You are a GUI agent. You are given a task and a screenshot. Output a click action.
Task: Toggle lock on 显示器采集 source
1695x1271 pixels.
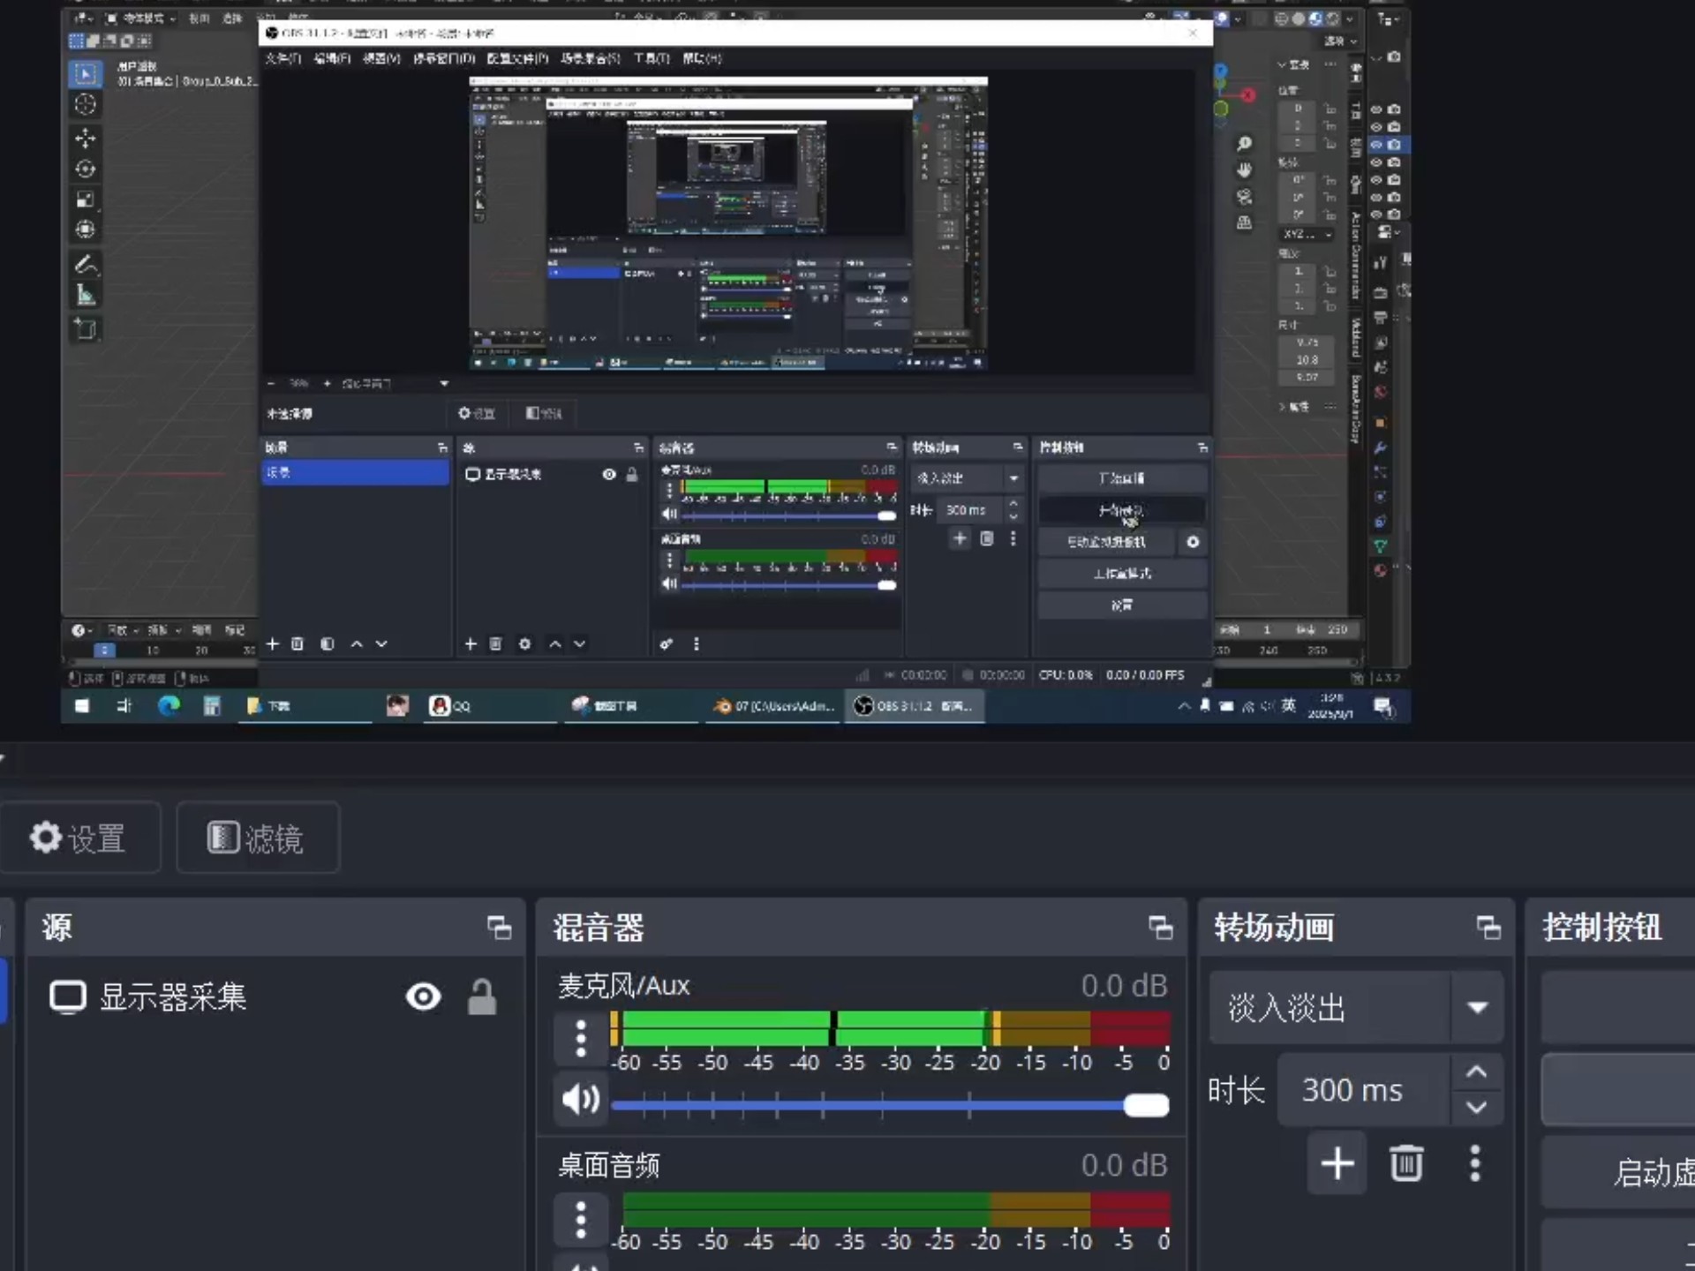point(481,996)
